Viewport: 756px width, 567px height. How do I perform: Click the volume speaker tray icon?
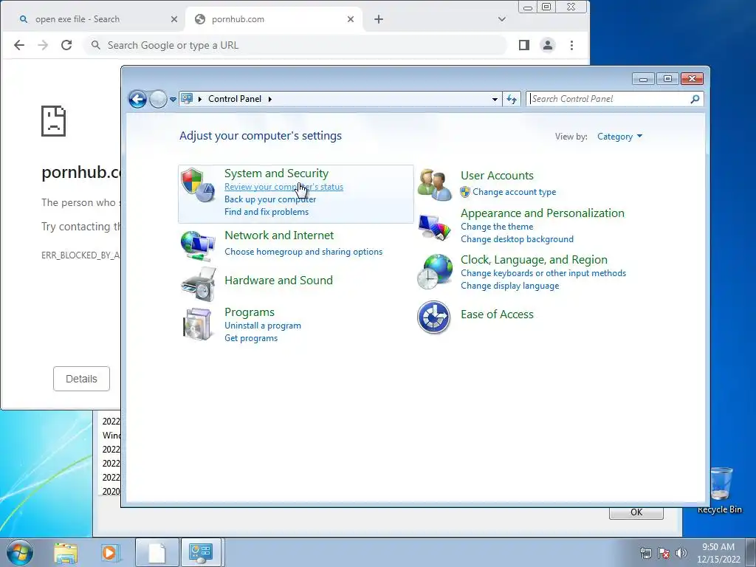(x=681, y=553)
